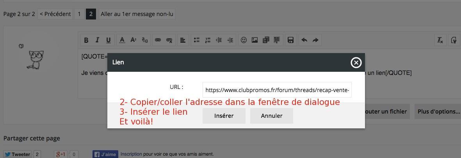This screenshot has height=158, width=461.
Task: Open the text color picker
Action: [x=122, y=40]
